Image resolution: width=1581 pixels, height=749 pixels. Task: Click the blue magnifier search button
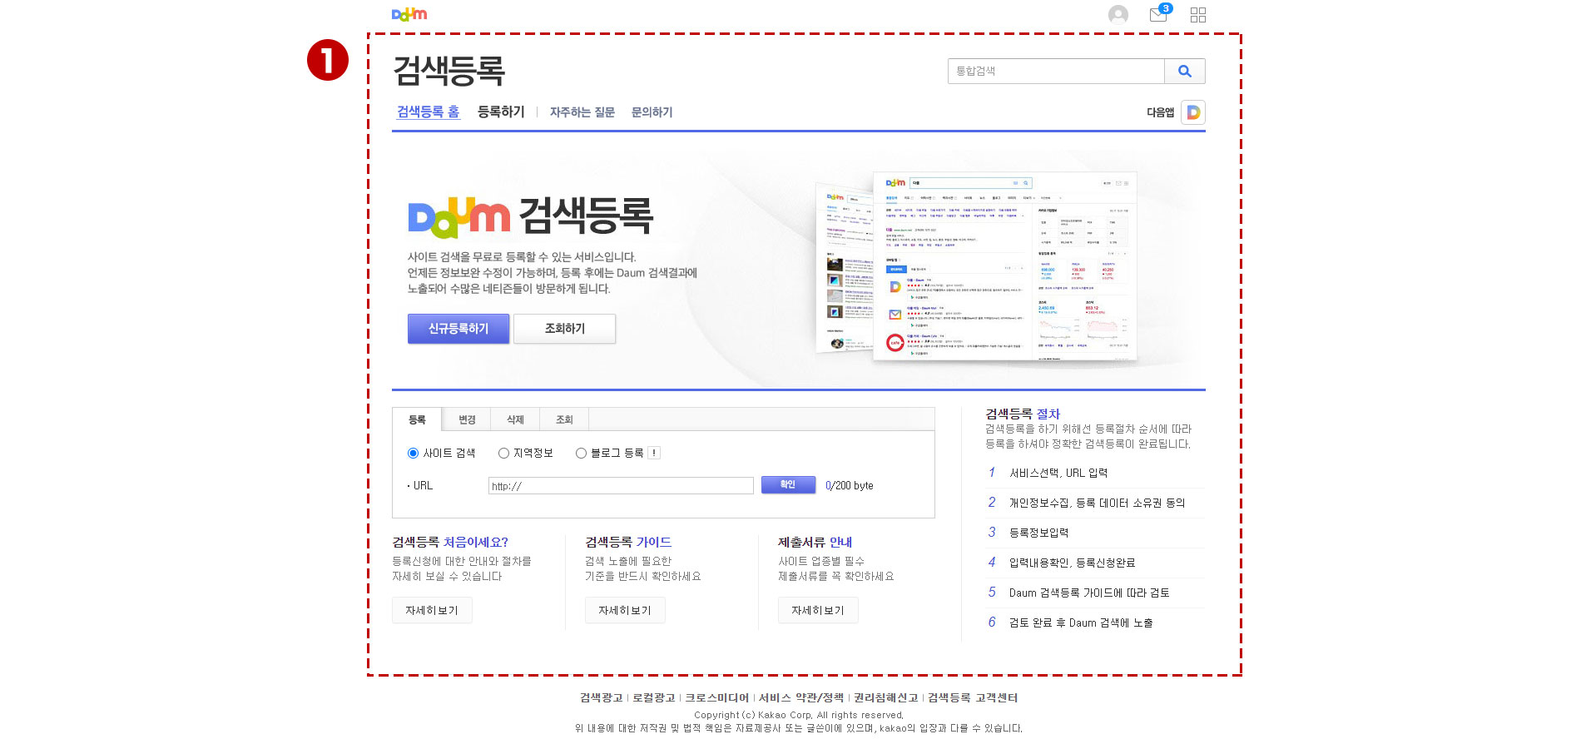click(1184, 71)
